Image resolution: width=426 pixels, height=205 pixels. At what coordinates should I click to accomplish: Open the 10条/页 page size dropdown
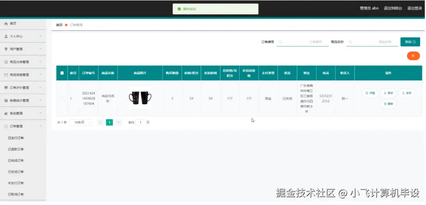point(81,123)
